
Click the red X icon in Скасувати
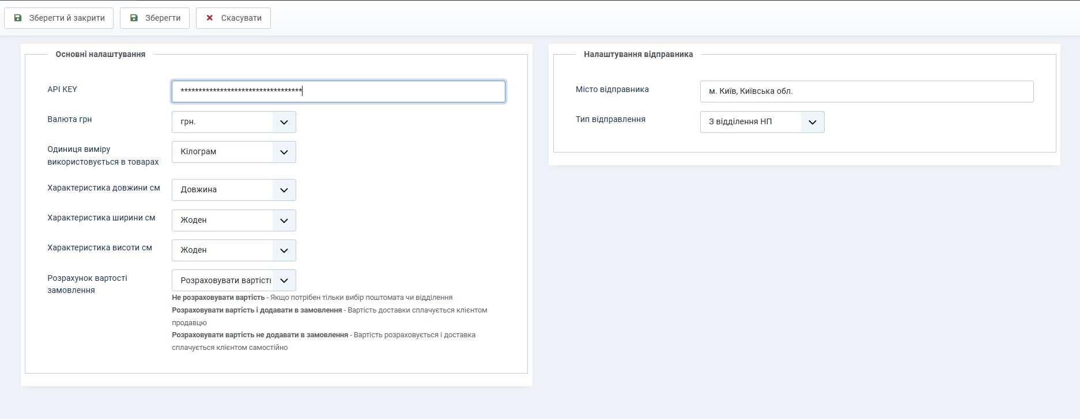(x=210, y=18)
